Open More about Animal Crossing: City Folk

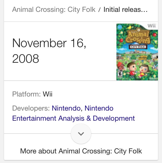[81, 151]
